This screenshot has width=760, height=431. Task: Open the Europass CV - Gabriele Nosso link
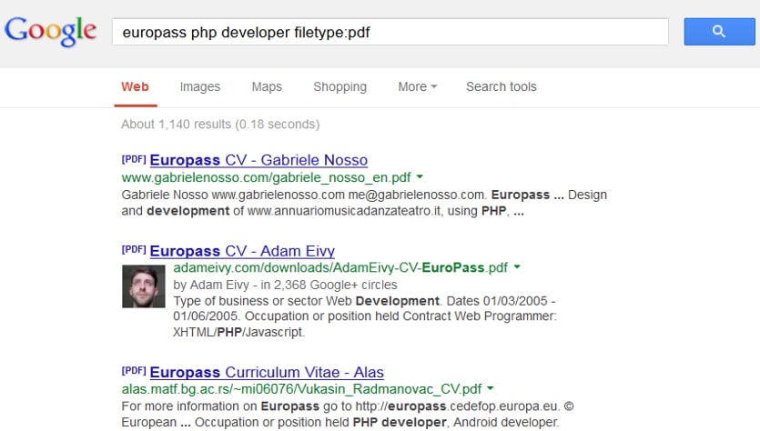258,160
